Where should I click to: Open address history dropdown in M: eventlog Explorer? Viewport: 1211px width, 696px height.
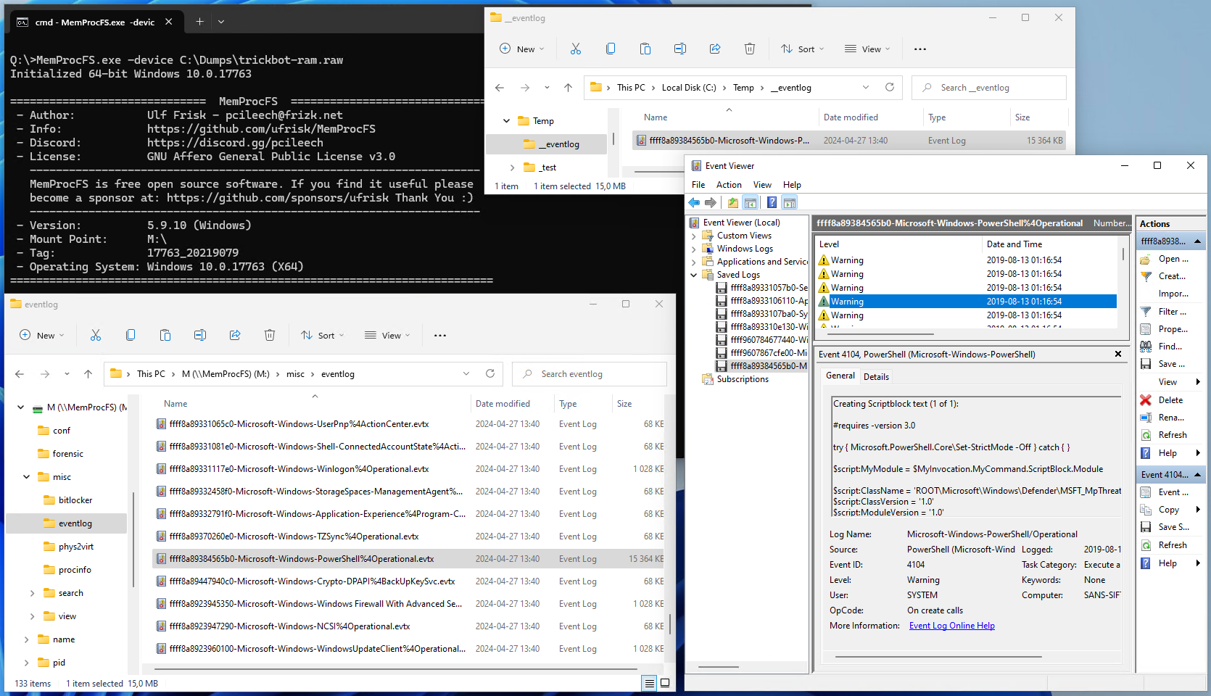[466, 373]
